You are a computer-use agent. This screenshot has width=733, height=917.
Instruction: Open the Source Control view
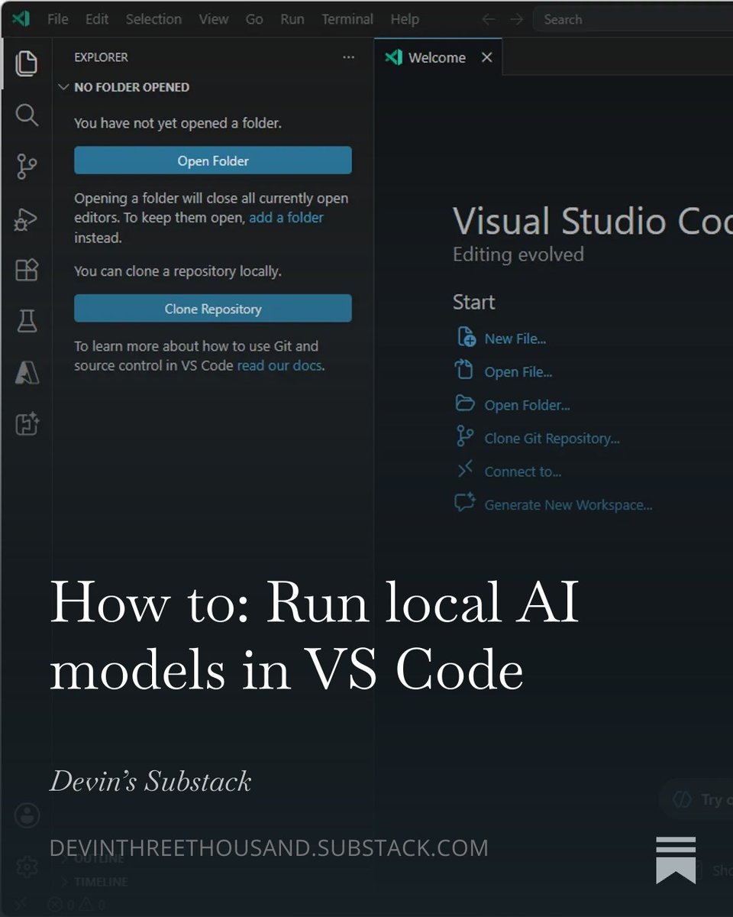(x=26, y=166)
